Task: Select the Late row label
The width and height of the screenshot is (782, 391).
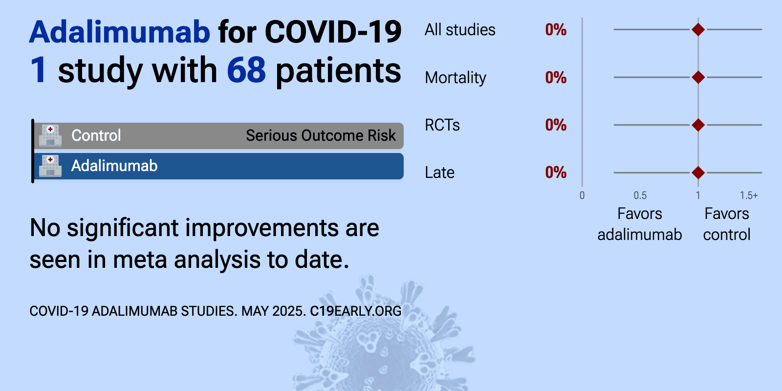Action: [x=440, y=173]
